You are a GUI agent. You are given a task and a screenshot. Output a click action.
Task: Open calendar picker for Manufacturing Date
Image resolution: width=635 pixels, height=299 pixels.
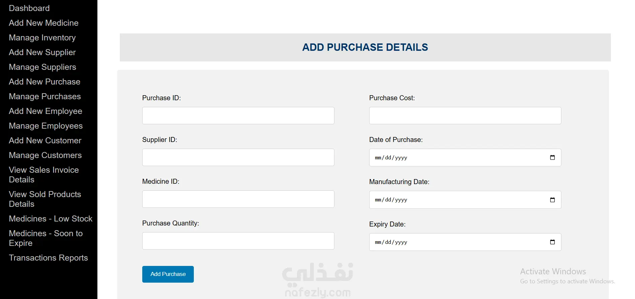(552, 200)
